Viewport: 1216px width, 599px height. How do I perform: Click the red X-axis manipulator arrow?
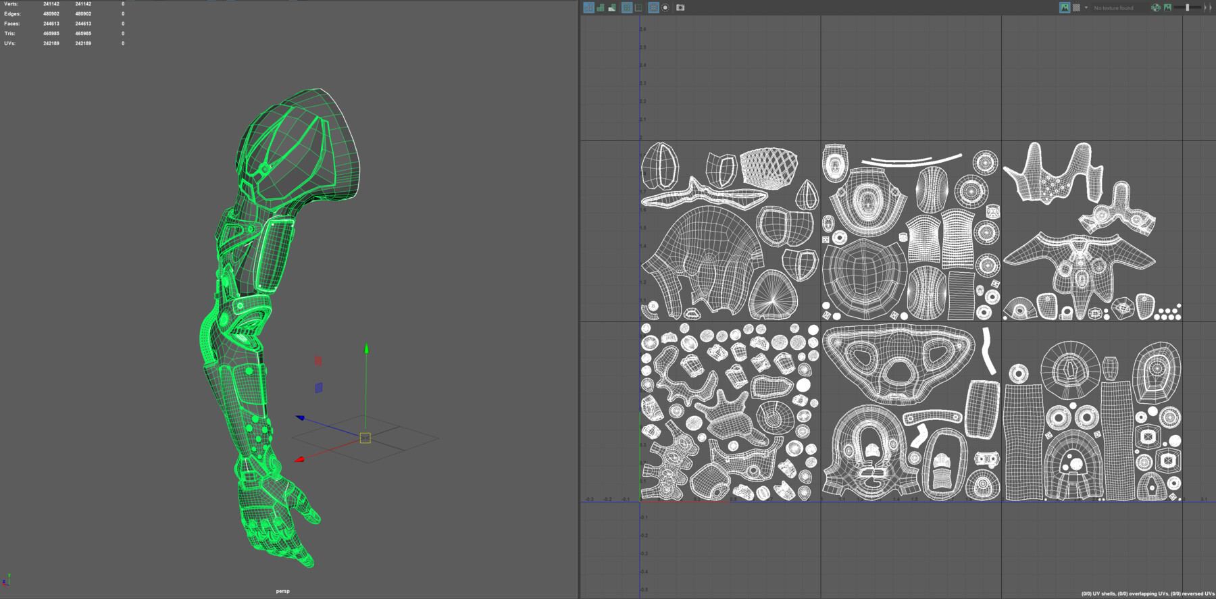click(300, 460)
